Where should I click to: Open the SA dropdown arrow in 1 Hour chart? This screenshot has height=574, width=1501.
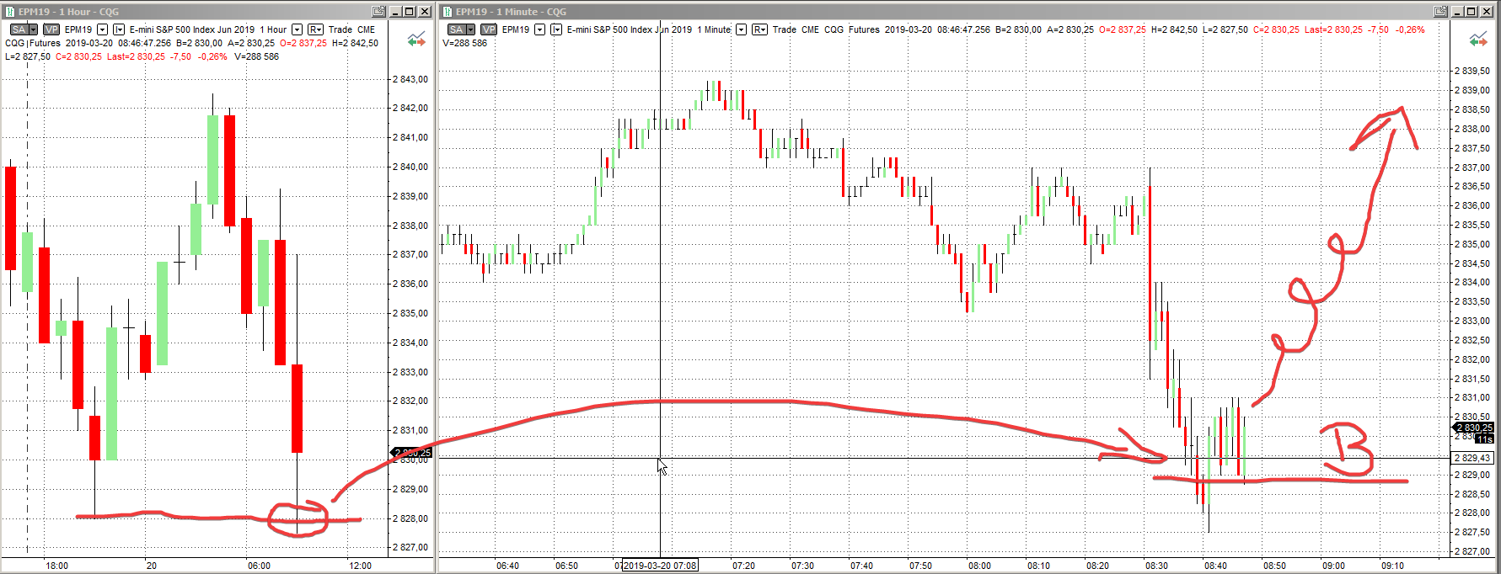point(34,29)
